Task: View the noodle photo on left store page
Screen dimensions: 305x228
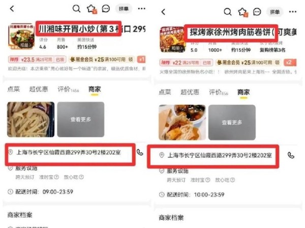Action: [x=30, y=120]
